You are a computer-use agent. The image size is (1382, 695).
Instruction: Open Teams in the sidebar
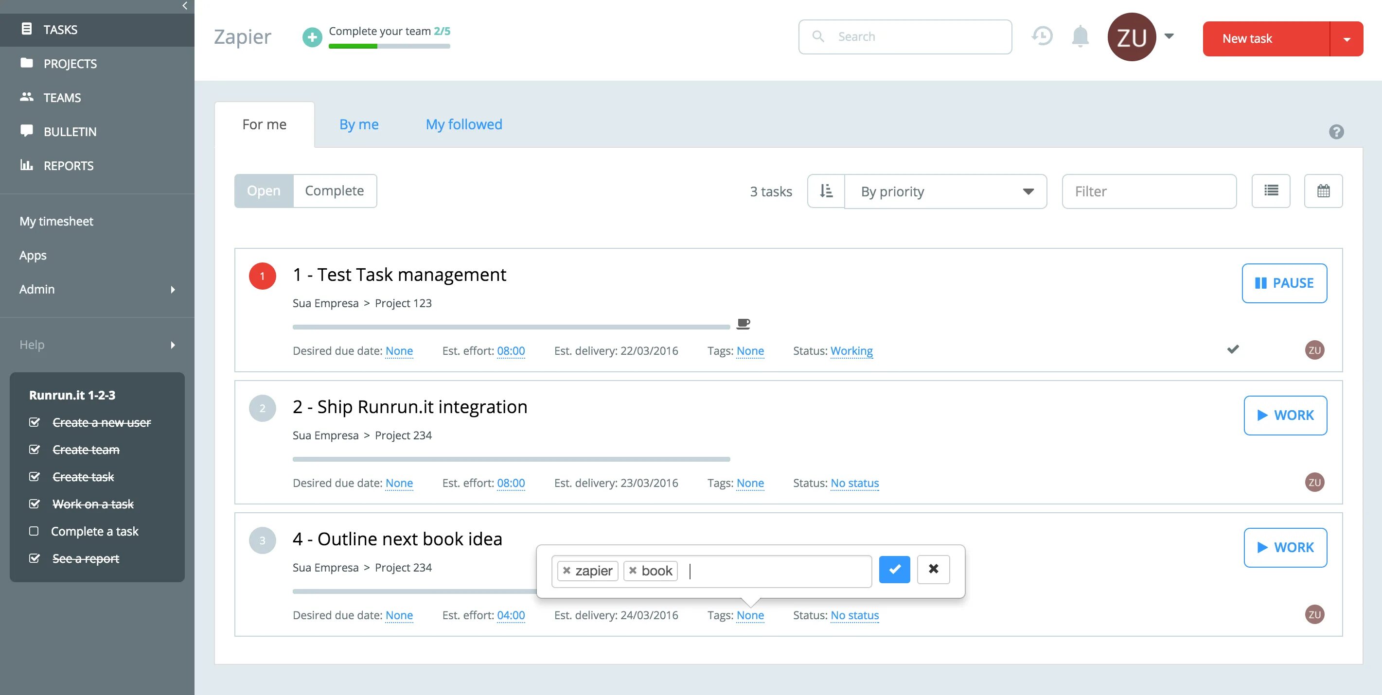[97, 98]
